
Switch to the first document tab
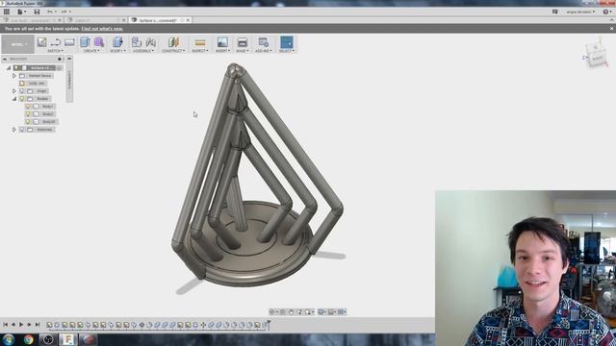coord(32,20)
